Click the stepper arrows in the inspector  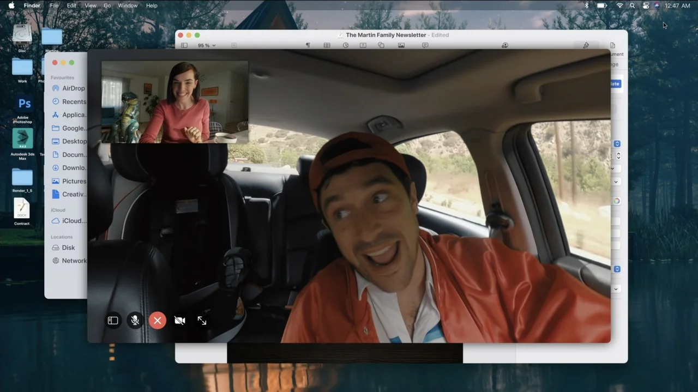[x=618, y=156]
